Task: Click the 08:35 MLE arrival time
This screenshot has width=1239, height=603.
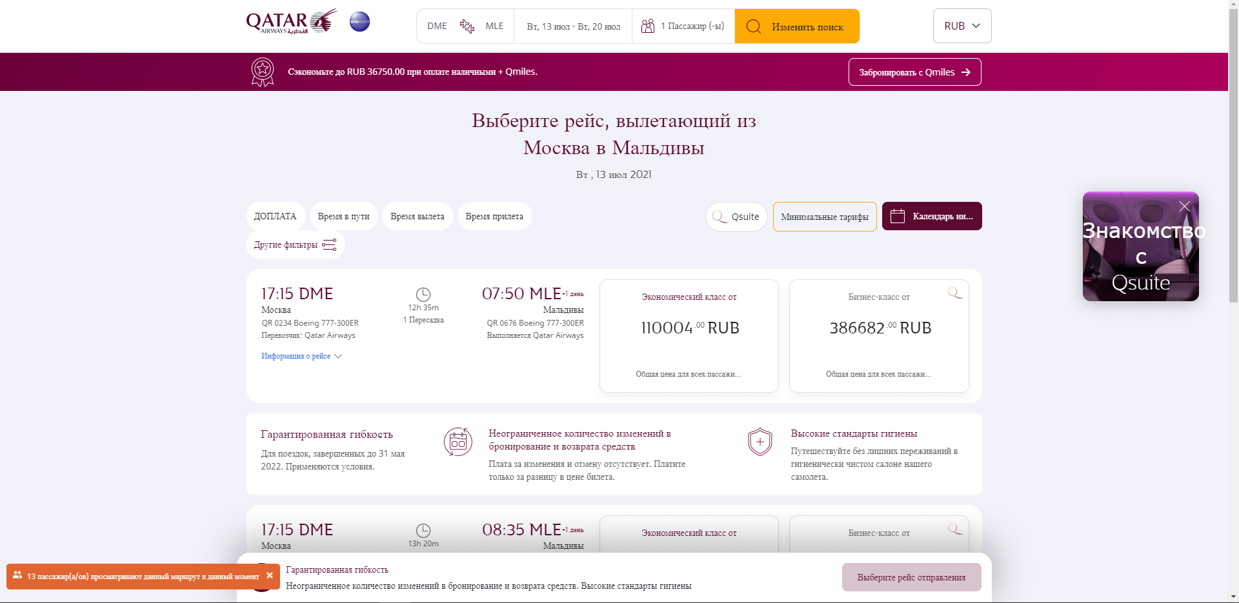Action: pyautogui.click(x=521, y=529)
